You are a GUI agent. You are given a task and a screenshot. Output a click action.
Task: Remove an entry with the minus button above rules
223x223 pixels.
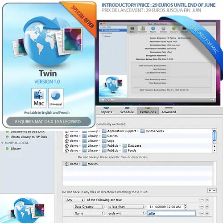tap(215, 190)
